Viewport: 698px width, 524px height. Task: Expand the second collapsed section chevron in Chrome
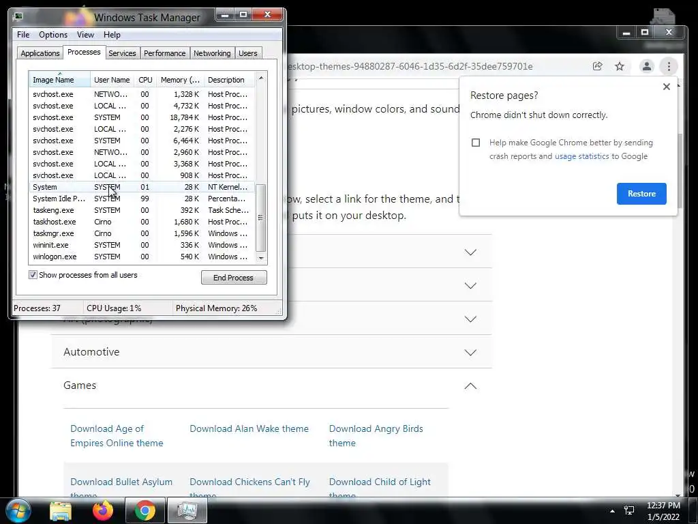470,286
